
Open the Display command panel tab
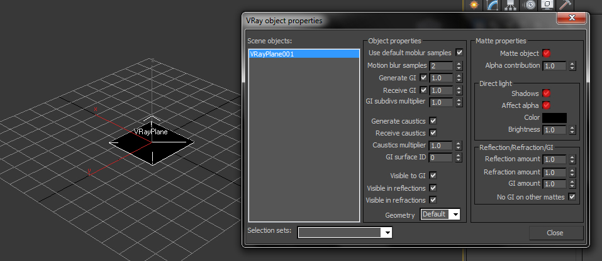[x=547, y=5]
